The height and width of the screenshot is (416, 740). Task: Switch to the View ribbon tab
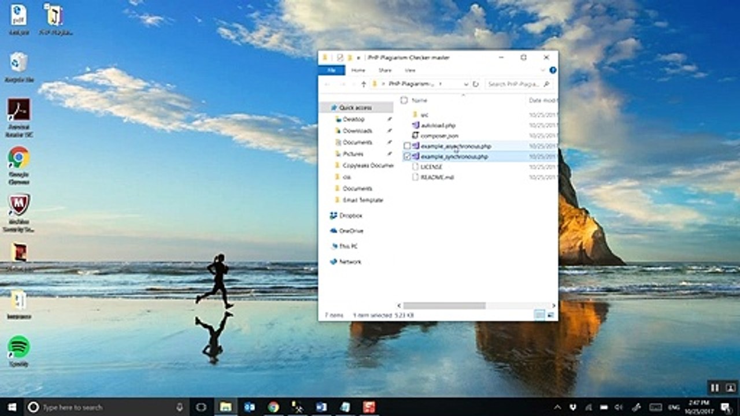coord(410,70)
